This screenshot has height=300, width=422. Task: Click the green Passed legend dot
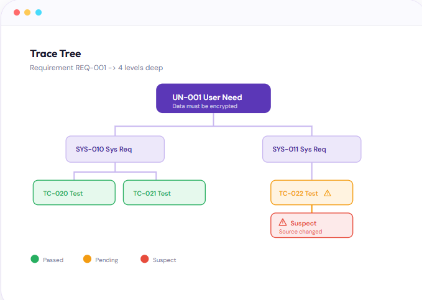point(35,259)
